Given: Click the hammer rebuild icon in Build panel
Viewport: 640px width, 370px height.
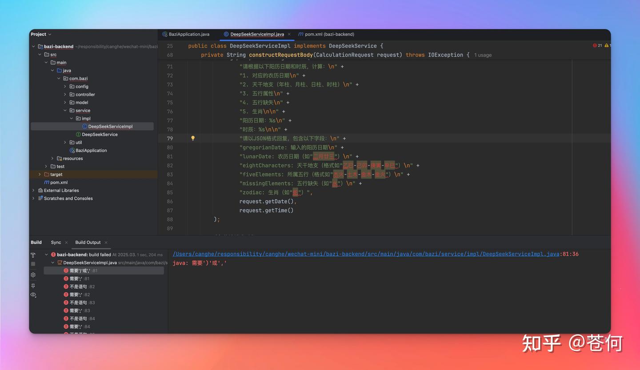Looking at the screenshot, I should [x=33, y=255].
